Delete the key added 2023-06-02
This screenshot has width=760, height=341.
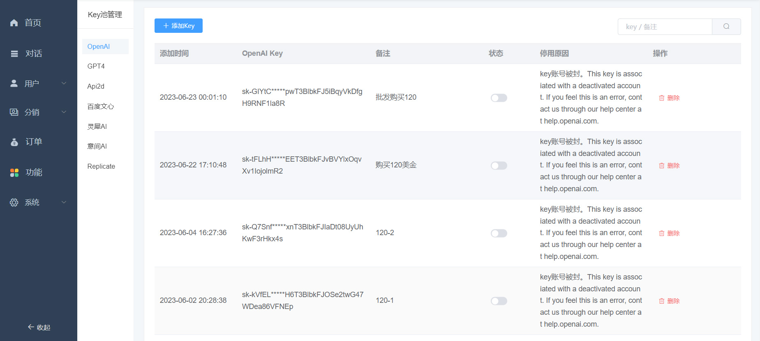[x=669, y=301]
